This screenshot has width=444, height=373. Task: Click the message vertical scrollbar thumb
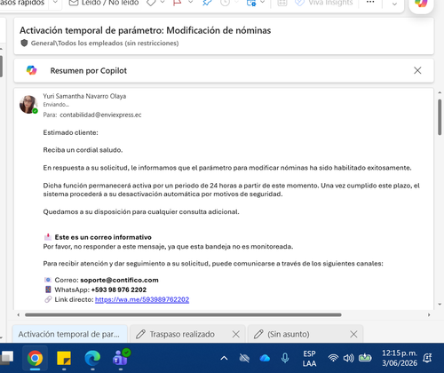coord(440,117)
